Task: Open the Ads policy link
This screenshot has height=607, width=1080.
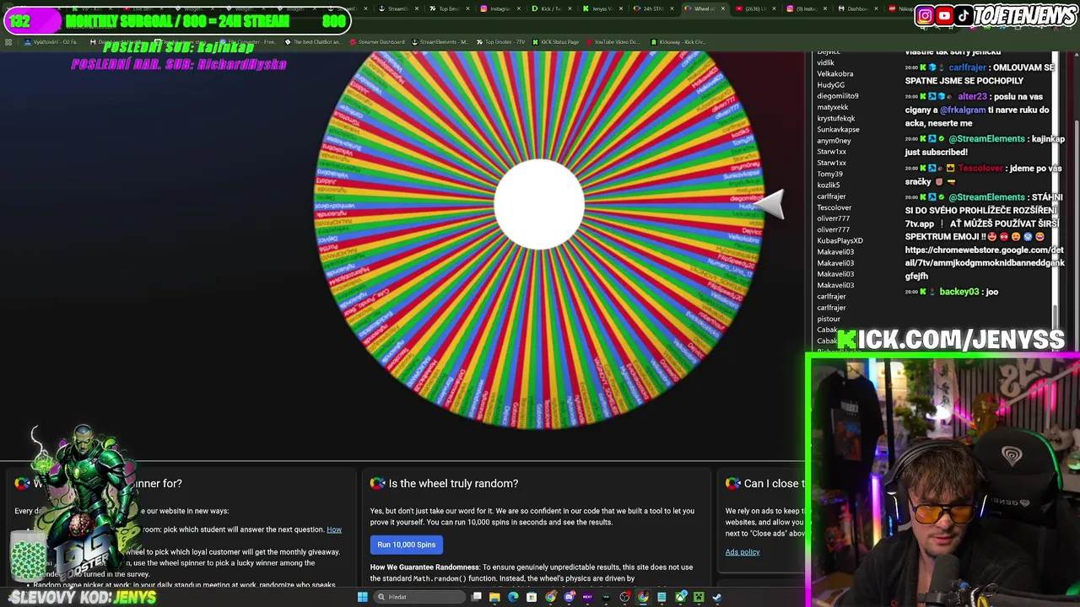Action: tap(742, 552)
